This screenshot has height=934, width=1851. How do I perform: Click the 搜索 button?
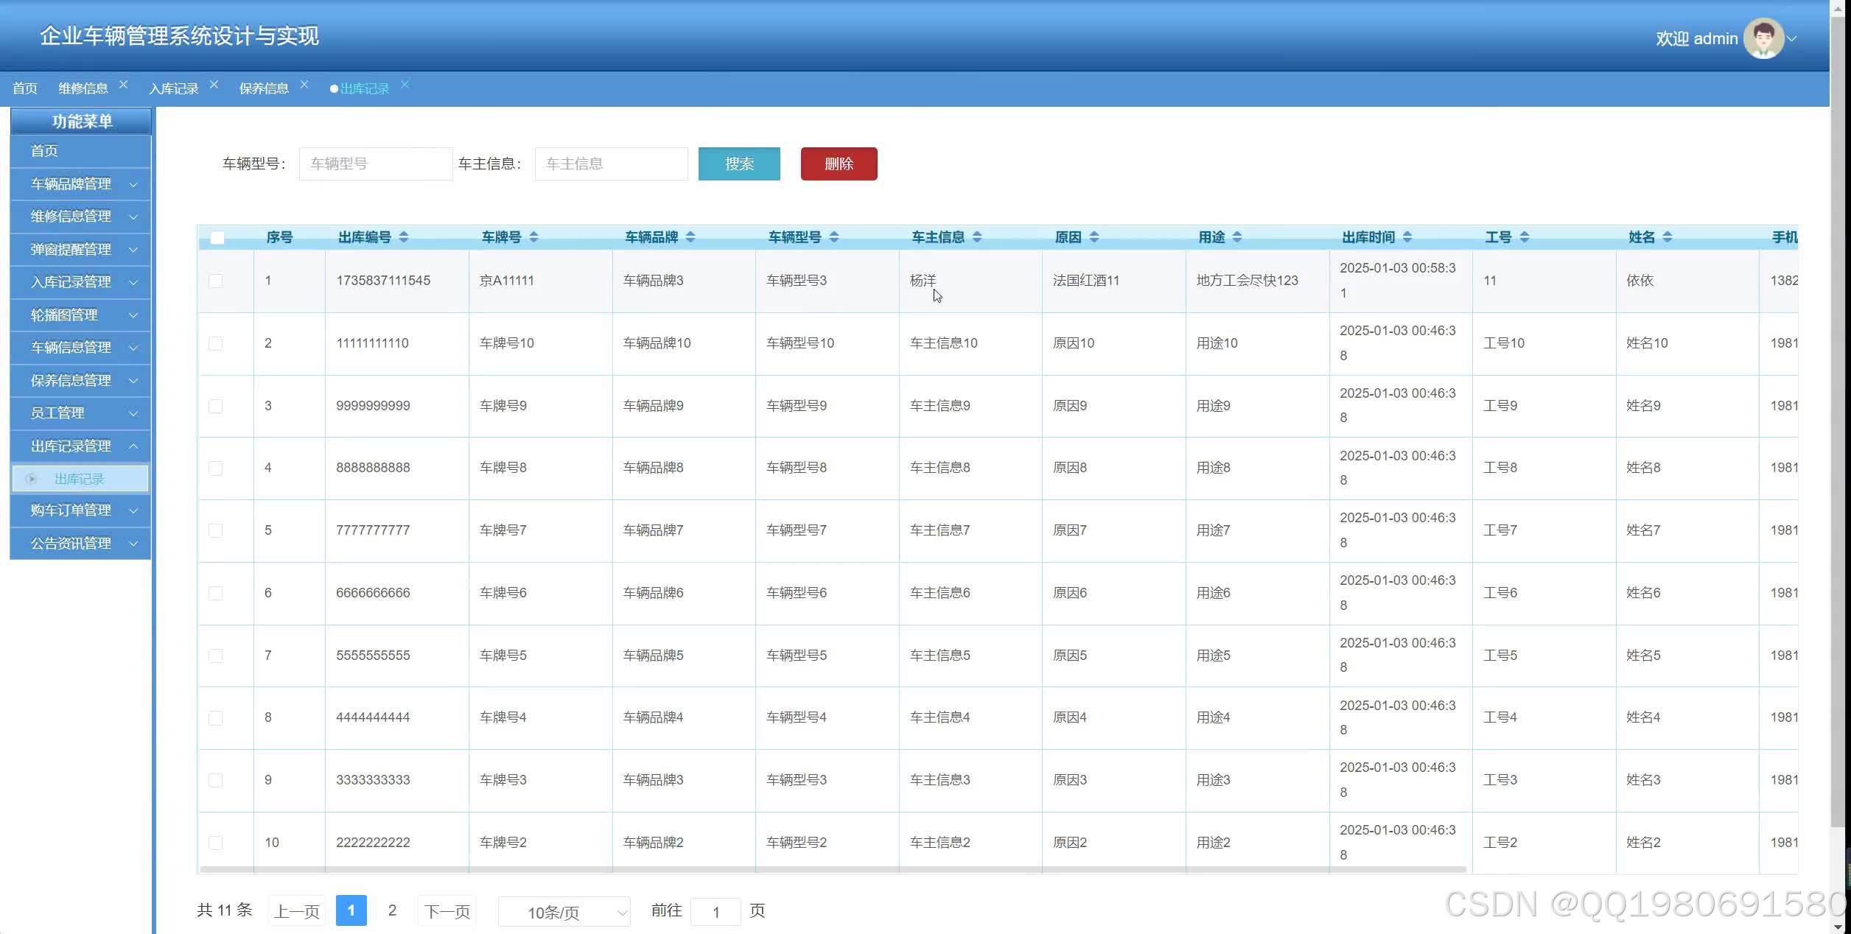[739, 164]
